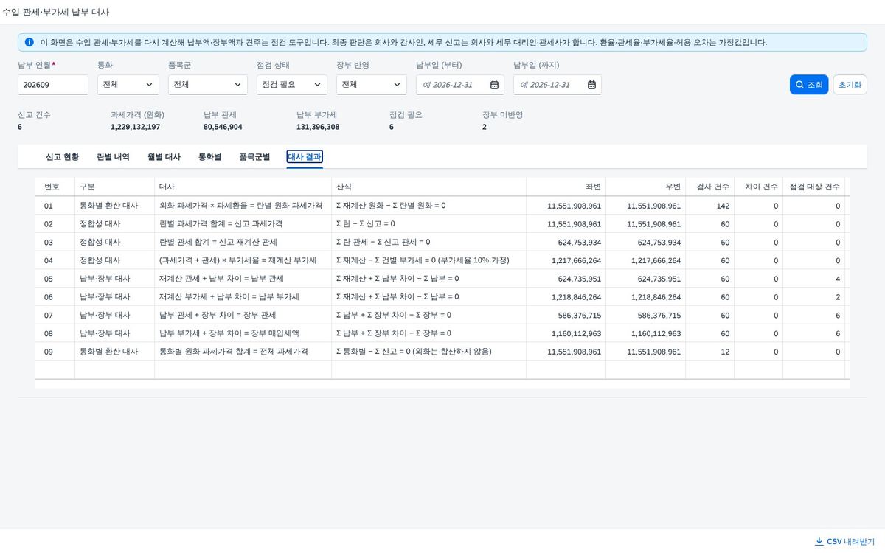Click formula Σ 란 관세 − Σ 신고 관세 = 0
Screen dimensions: 885x553
(x=383, y=242)
